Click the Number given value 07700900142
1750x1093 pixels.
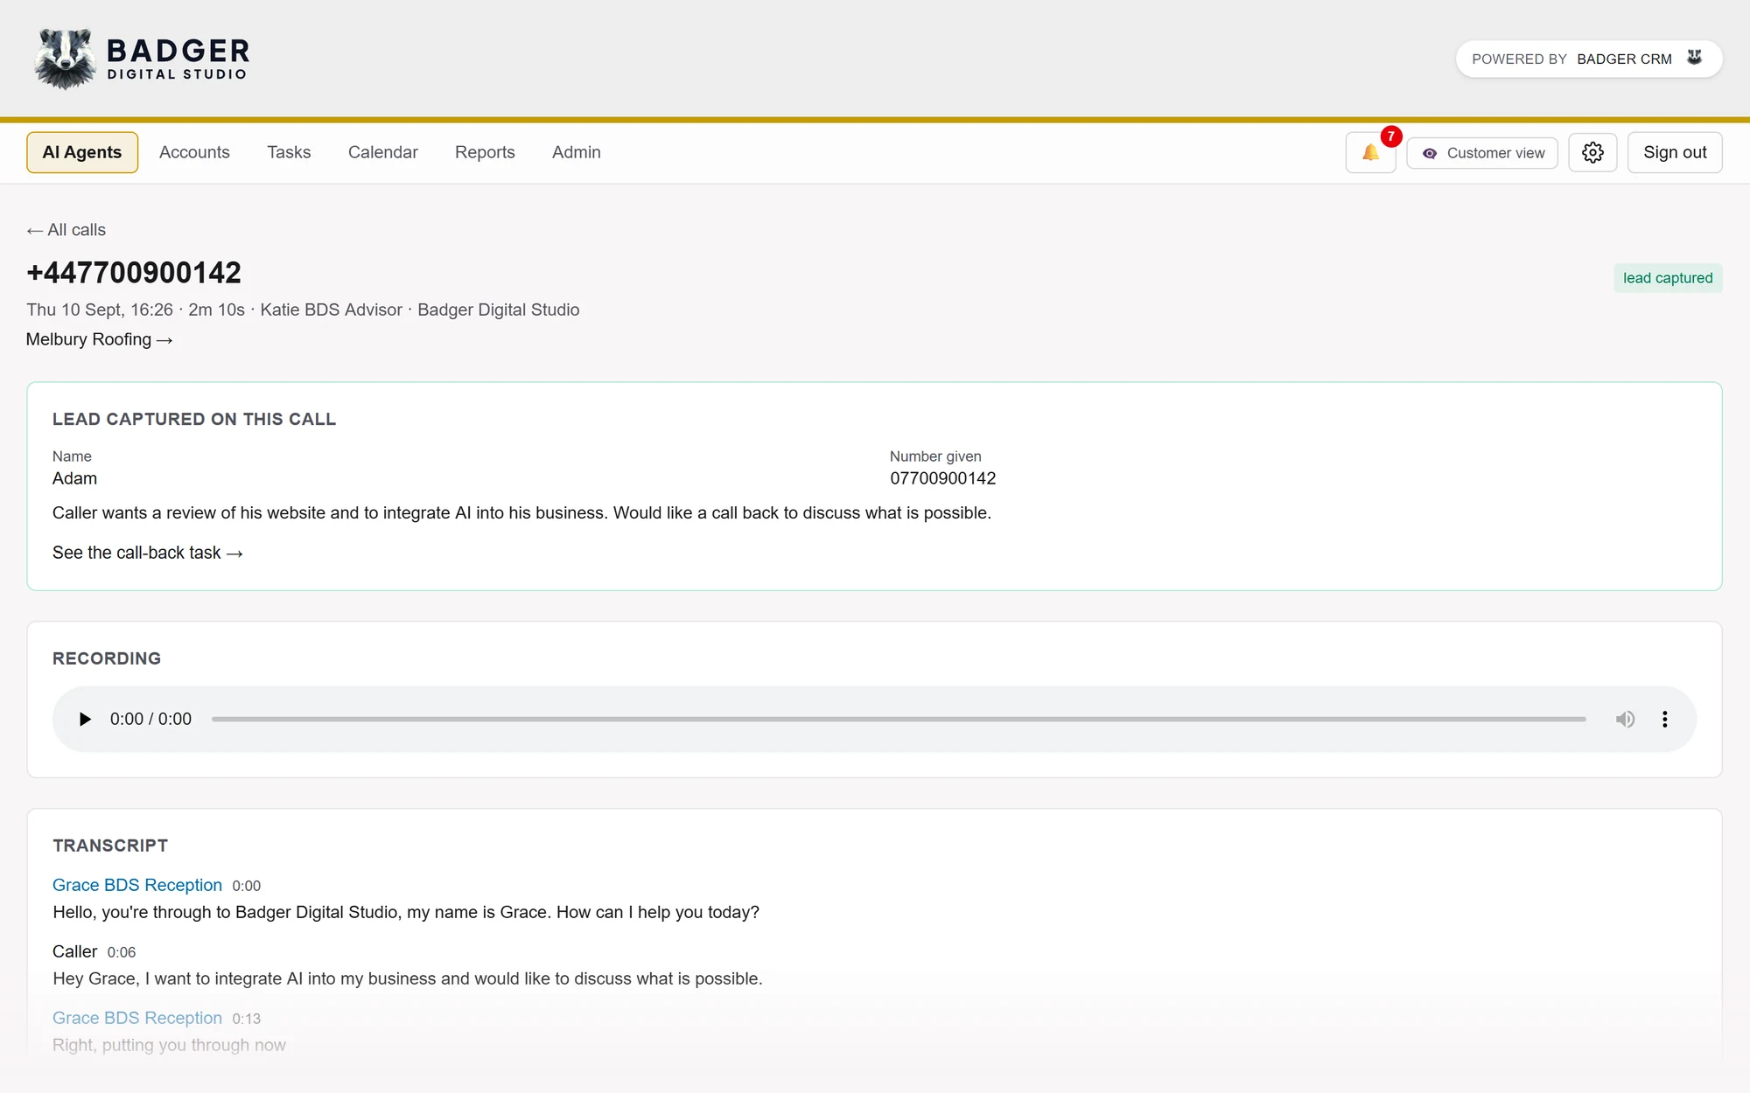(942, 478)
